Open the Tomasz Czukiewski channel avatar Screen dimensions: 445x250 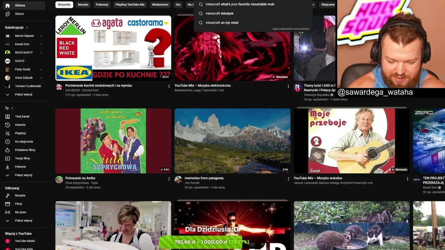pos(7,86)
